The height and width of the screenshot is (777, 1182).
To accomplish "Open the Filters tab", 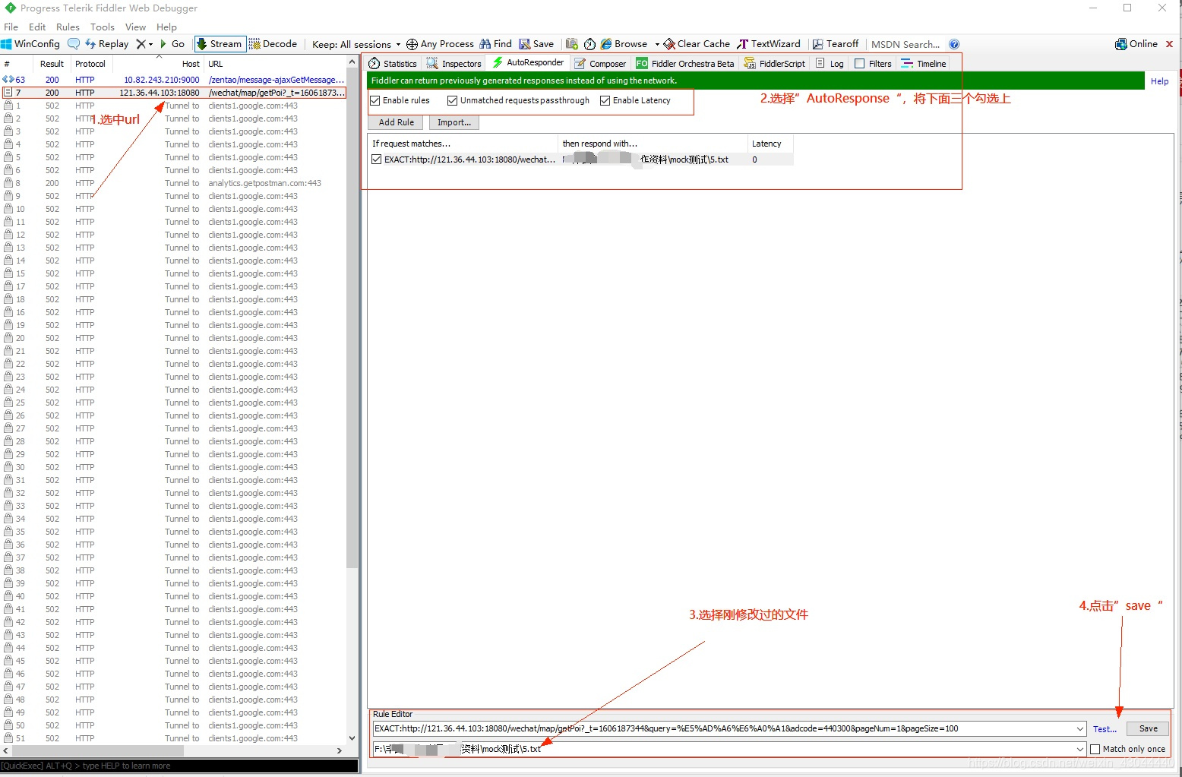I will click(x=873, y=64).
